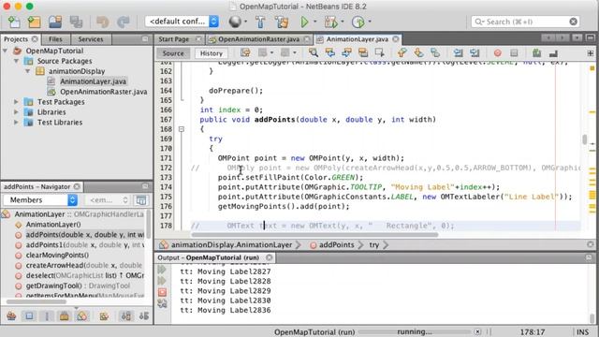The image size is (599, 337).
Task: Select OpenAnimationRaster.java in the project tree
Action: pyautogui.click(x=104, y=92)
